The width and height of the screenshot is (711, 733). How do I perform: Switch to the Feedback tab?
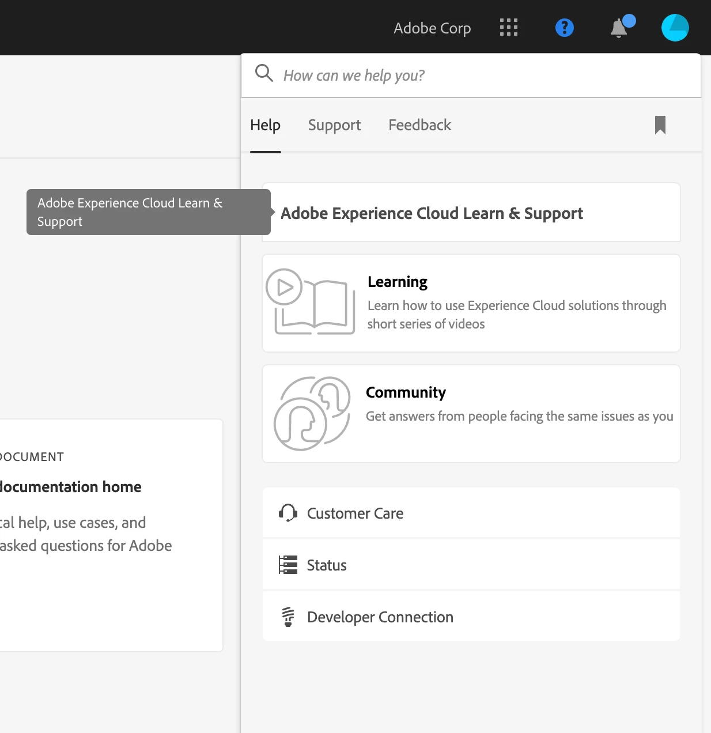coord(419,125)
